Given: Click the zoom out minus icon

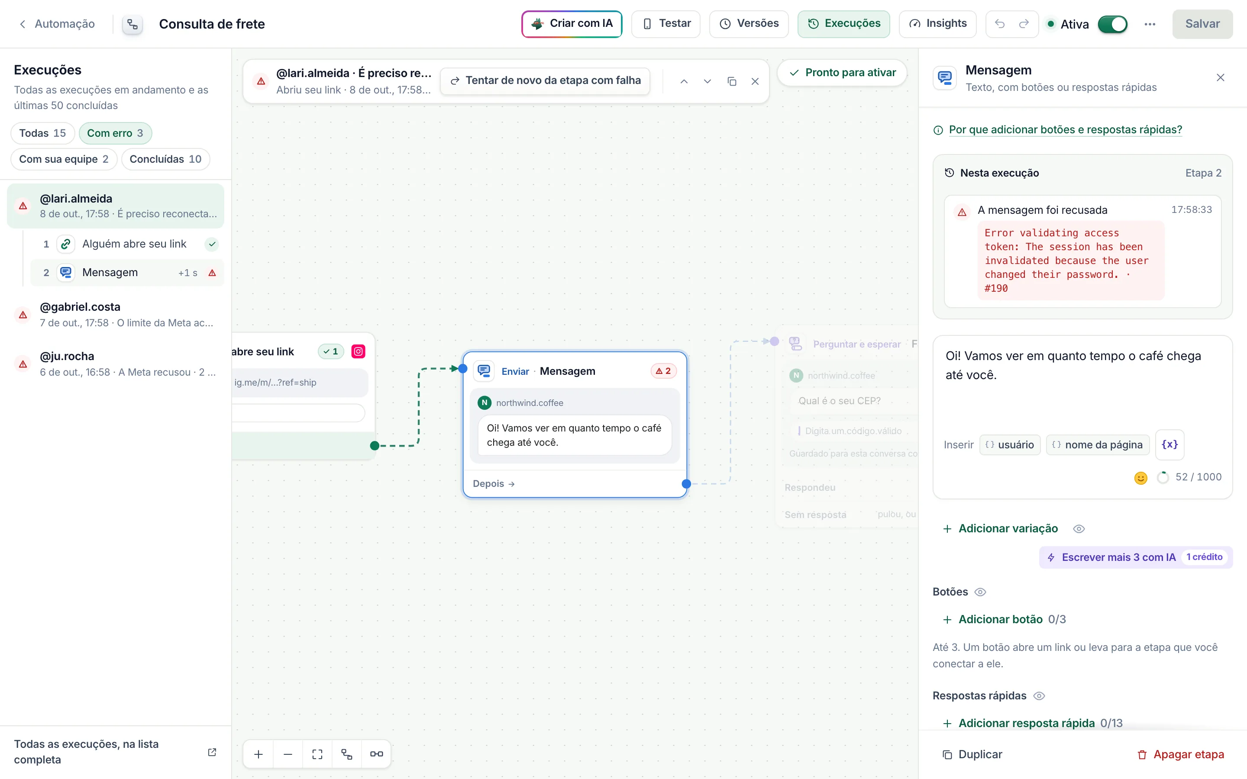Looking at the screenshot, I should (x=288, y=754).
